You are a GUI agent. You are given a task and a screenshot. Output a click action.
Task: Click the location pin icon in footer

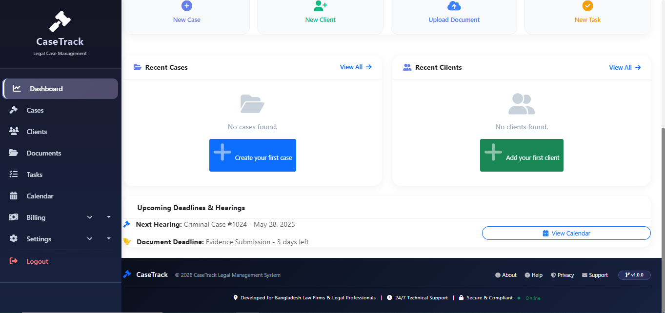(236, 298)
